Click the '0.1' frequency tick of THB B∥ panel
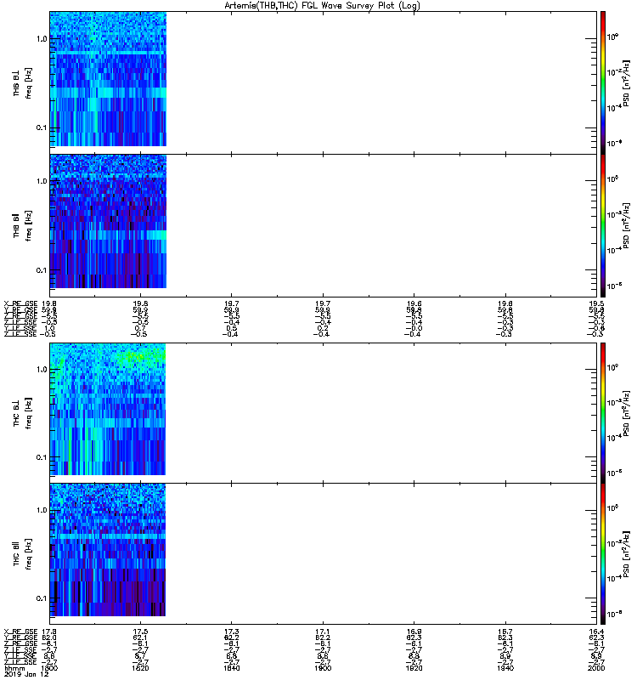Viewport: 637px width, 680px height. pyautogui.click(x=42, y=269)
